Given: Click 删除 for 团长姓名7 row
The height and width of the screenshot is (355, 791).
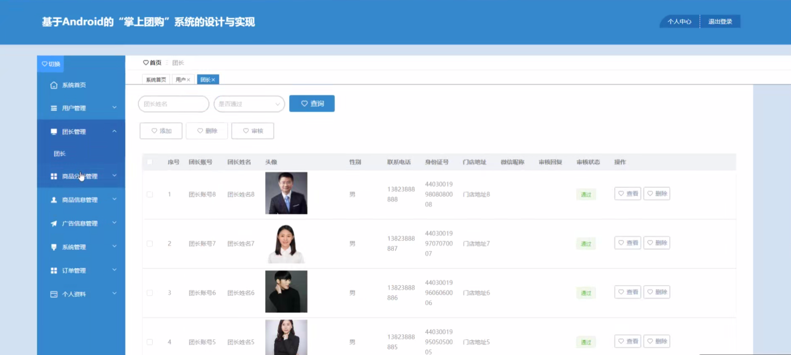Looking at the screenshot, I should pyautogui.click(x=657, y=243).
